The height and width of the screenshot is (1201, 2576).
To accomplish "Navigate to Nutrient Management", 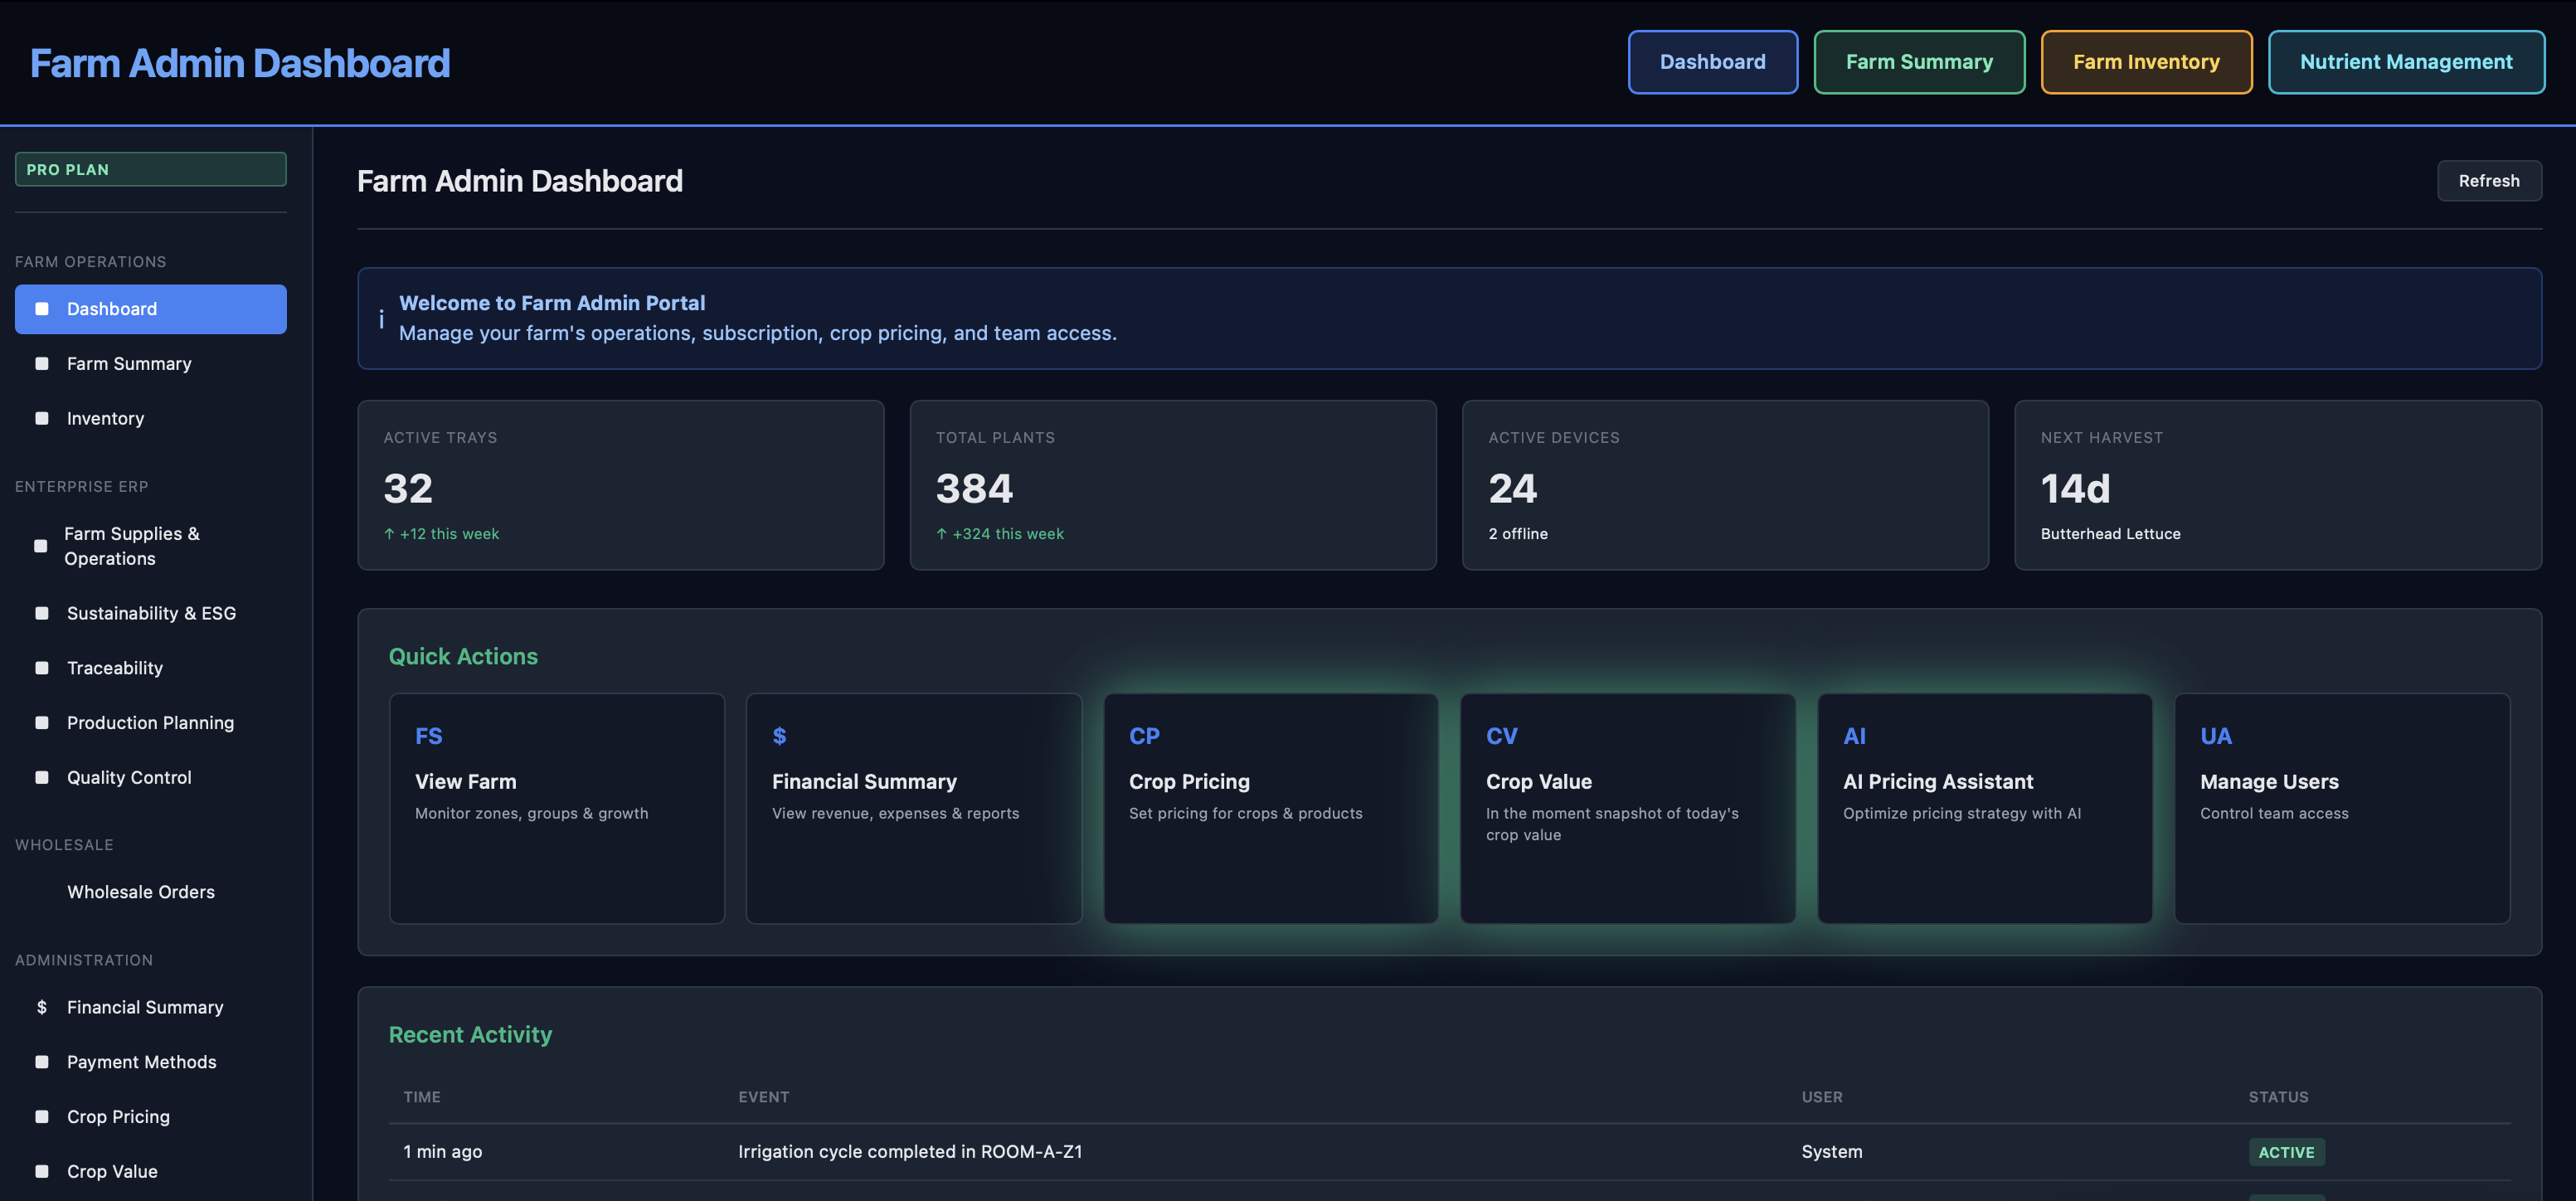I will 2406,61.
